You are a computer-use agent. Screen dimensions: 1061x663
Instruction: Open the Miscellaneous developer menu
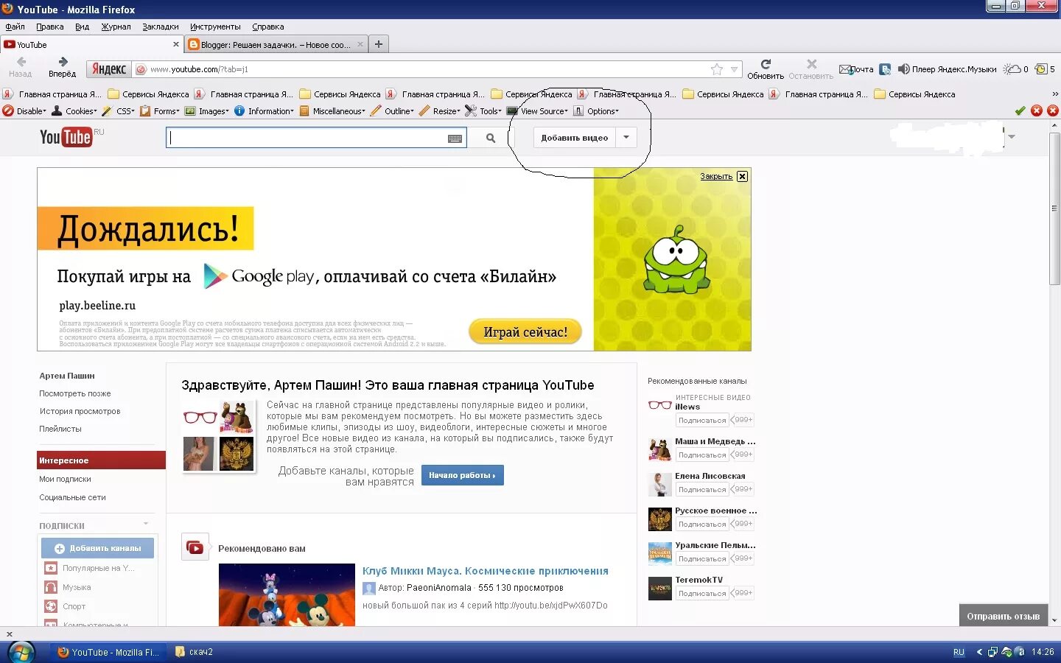332,111
